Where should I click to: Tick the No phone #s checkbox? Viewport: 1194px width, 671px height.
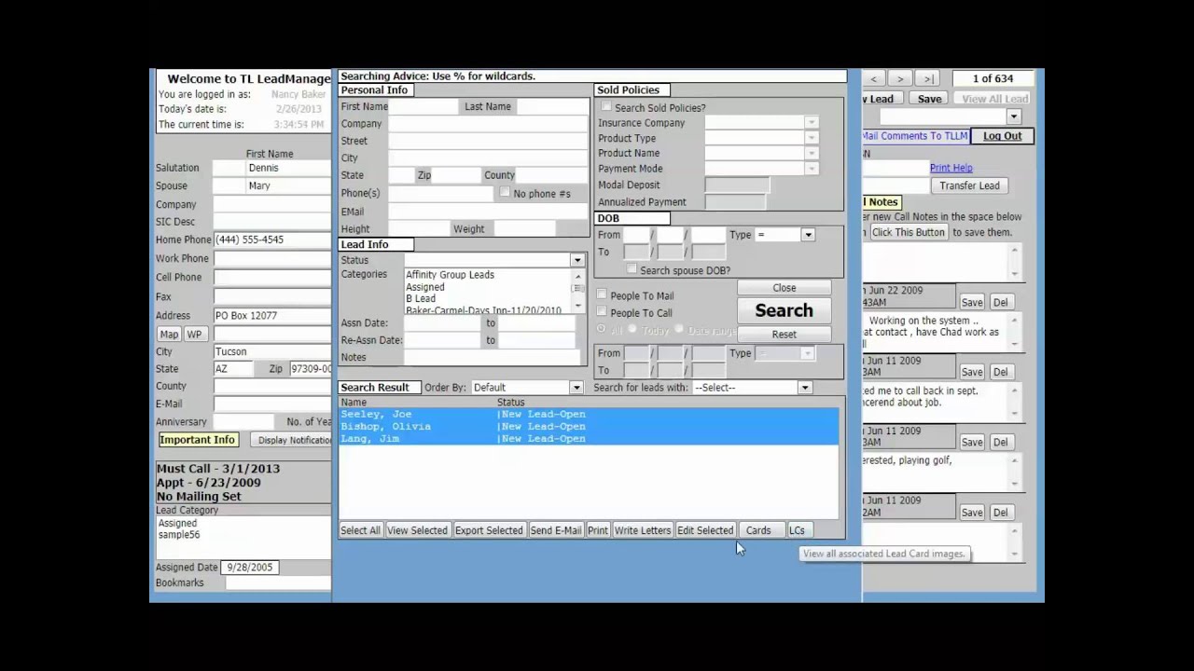[x=505, y=193]
